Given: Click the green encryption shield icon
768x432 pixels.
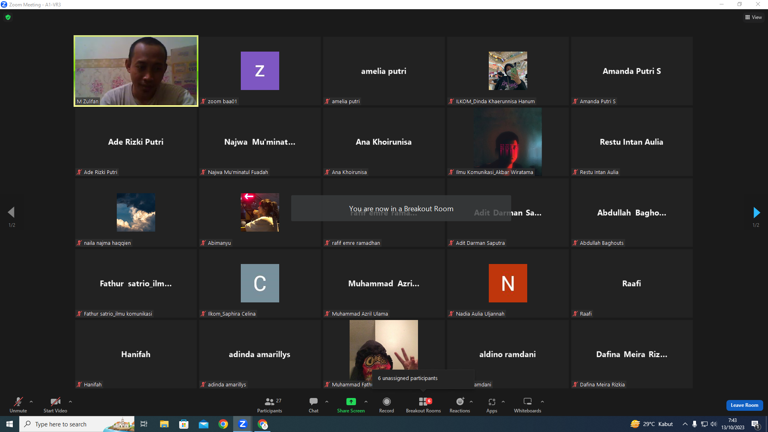Looking at the screenshot, I should point(8,17).
